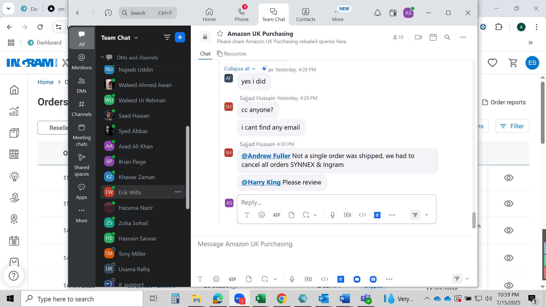Insert a GIF in the reply box
Image resolution: width=546 pixels, height=307 pixels.
click(277, 215)
